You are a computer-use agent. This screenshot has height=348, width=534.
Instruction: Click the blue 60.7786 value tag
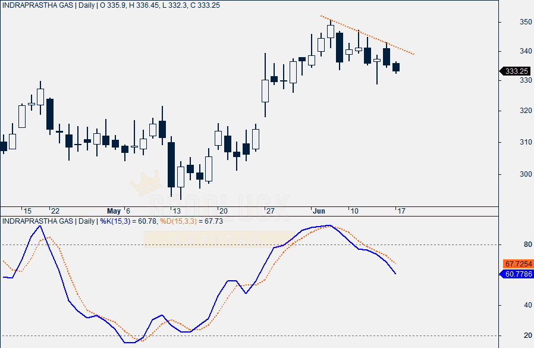tap(516, 274)
